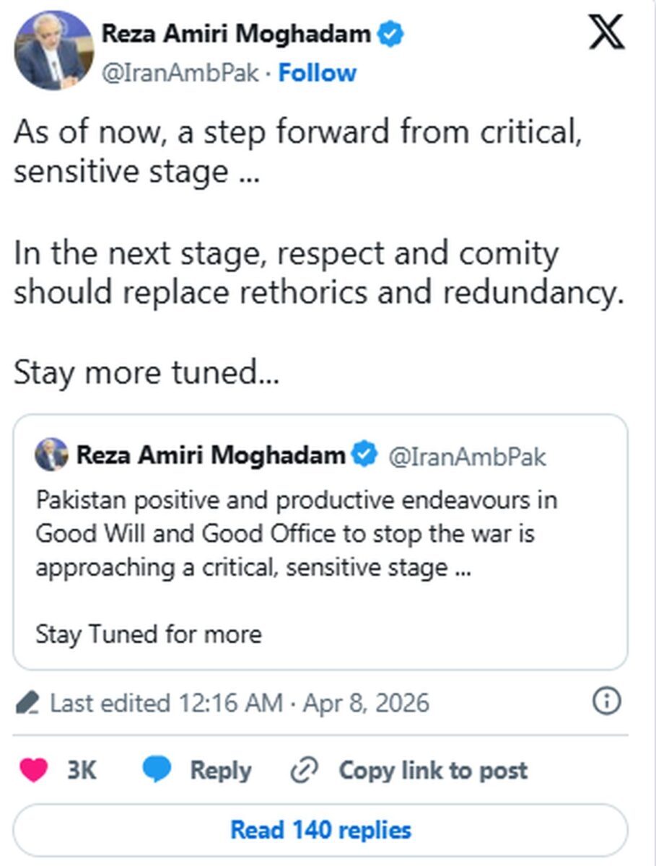Image resolution: width=656 pixels, height=866 pixels.
Task: Click the verified badge in quoted post
Action: coord(364,455)
